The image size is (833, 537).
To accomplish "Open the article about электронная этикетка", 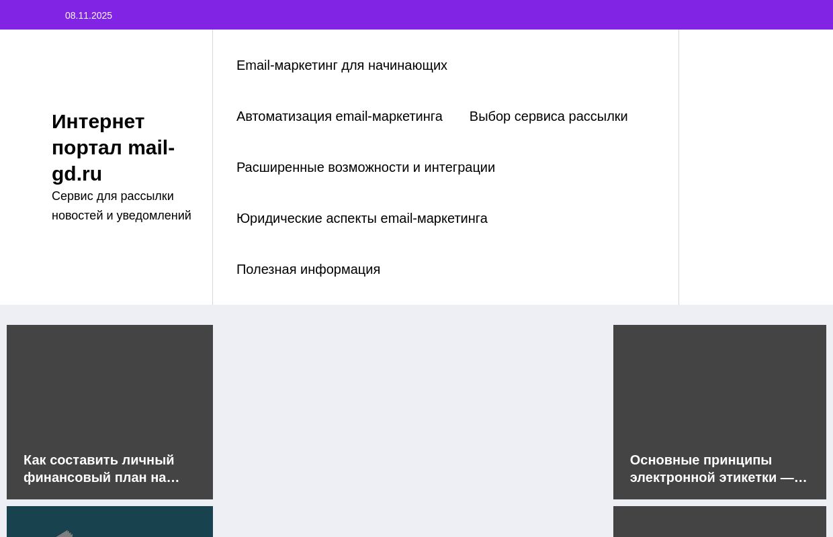I will point(719,412).
